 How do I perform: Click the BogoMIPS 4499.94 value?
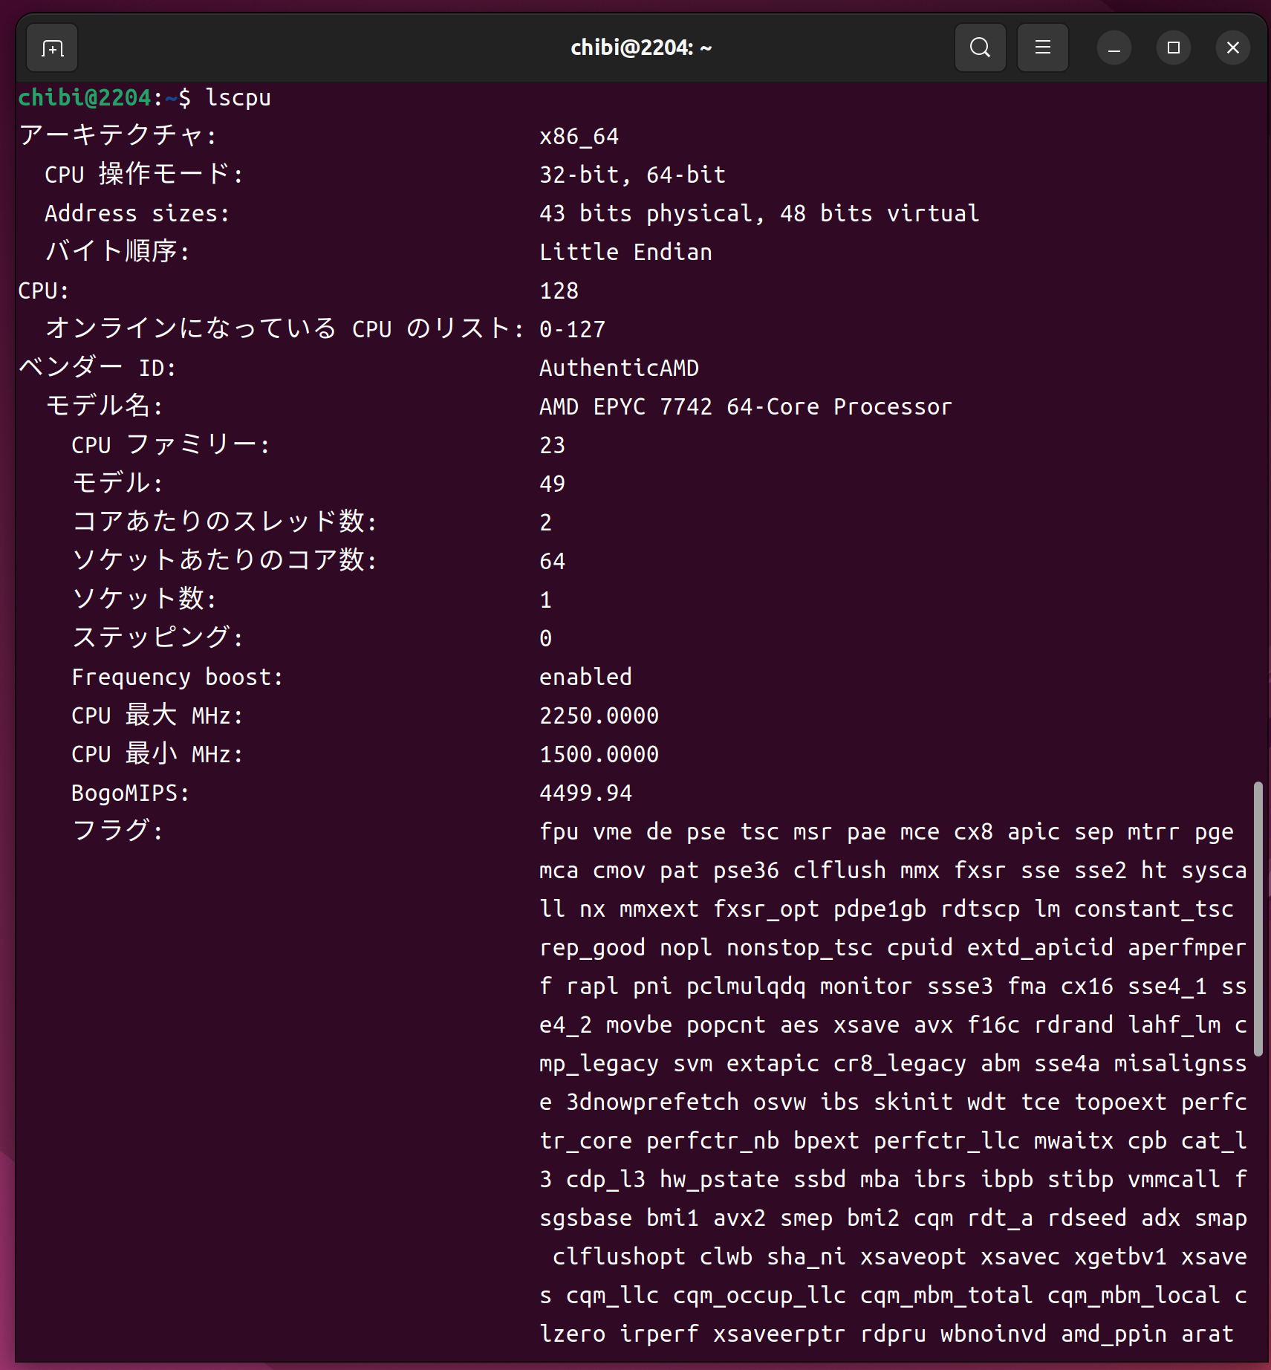click(585, 793)
